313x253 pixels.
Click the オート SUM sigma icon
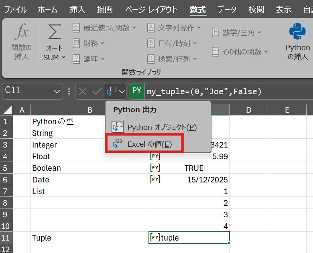(55, 32)
